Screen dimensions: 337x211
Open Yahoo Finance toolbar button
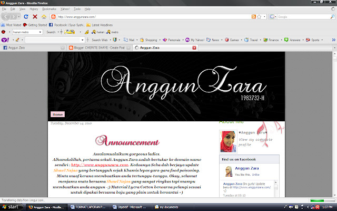[271, 40]
